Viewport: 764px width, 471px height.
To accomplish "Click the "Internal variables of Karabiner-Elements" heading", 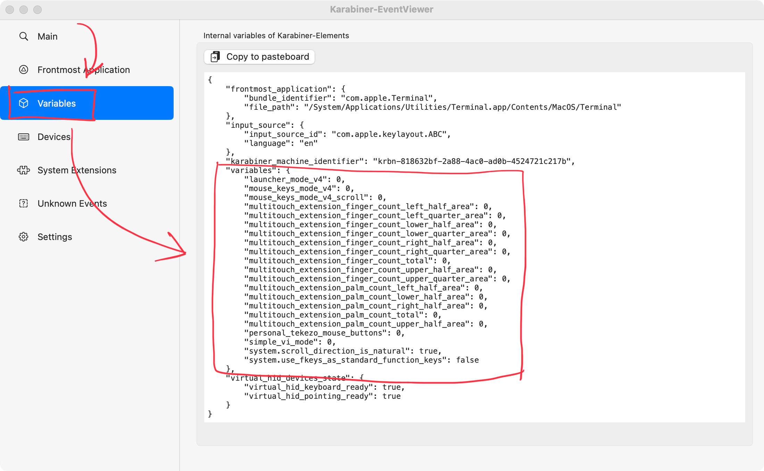I will click(276, 35).
